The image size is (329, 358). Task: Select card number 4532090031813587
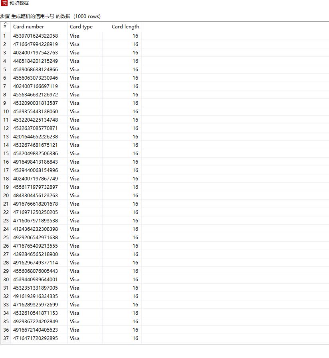[x=36, y=103]
